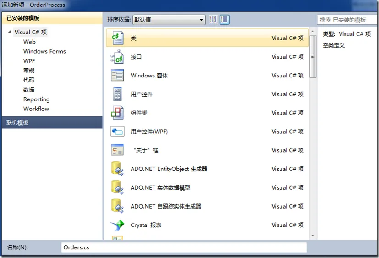Select the 常规 category
Viewport: 379px width, 258px height.
(29, 71)
